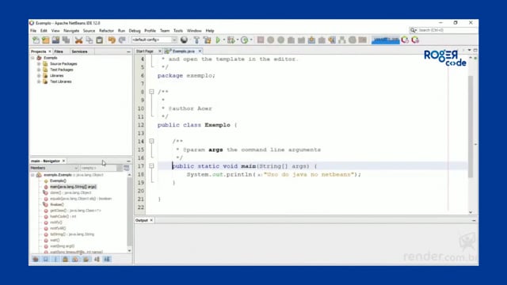Click the Copy toolbar icon
This screenshot has height=285, width=507.
tap(89, 40)
